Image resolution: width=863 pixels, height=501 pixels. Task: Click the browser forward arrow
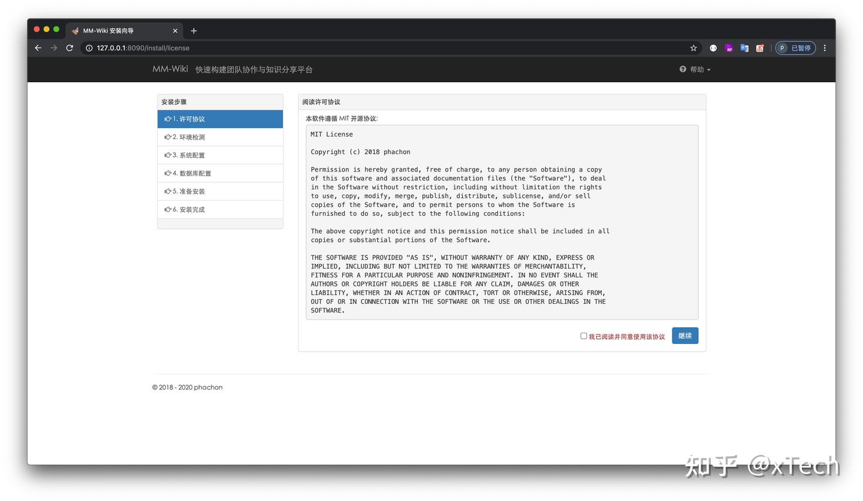tap(54, 48)
